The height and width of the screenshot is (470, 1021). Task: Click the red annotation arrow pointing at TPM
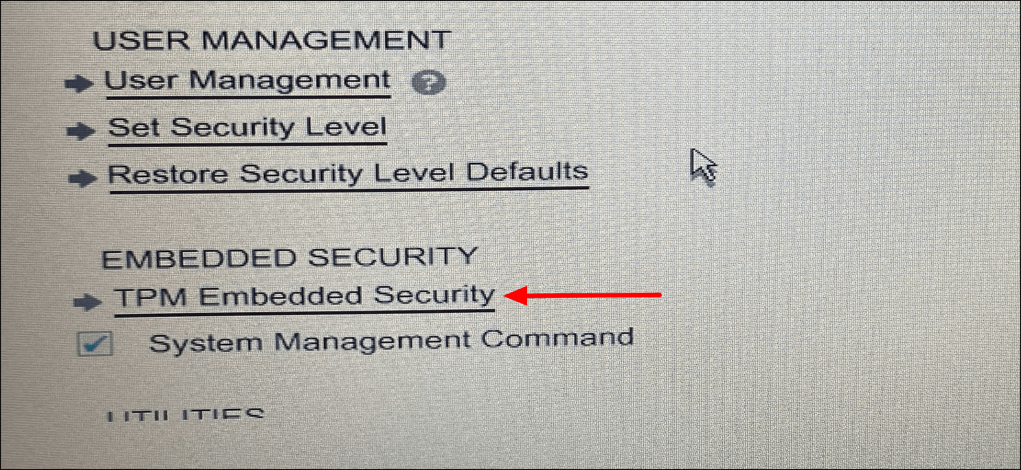(x=582, y=295)
